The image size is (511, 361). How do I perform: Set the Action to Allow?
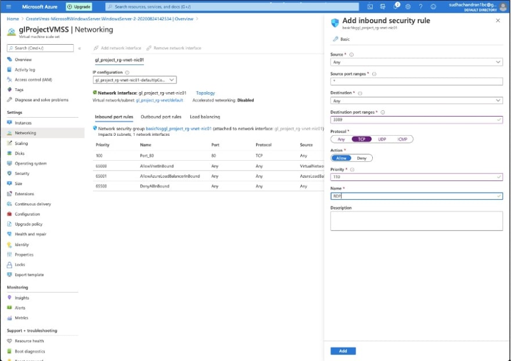click(341, 158)
